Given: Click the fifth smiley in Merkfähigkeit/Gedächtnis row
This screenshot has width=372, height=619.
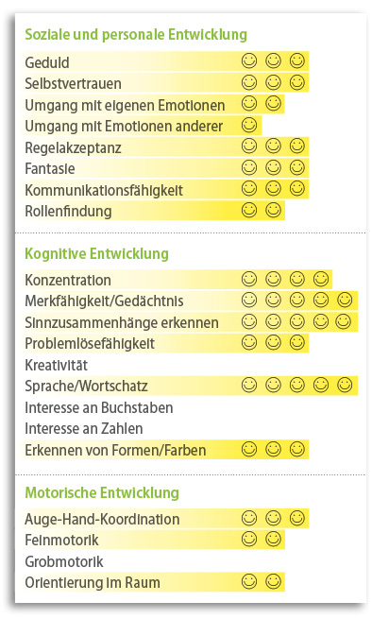Looking at the screenshot, I should point(345,301).
